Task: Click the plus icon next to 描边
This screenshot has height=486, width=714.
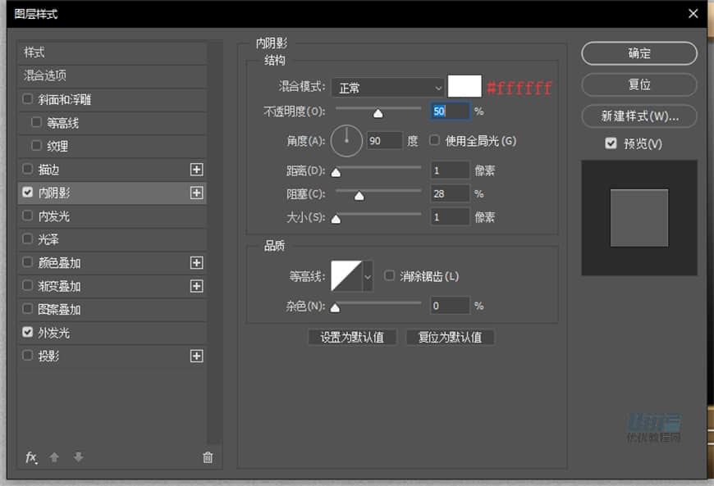Action: (x=197, y=170)
